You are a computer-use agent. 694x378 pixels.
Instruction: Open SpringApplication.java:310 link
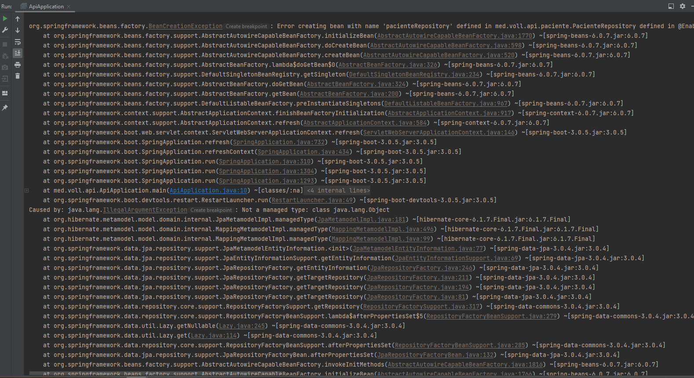[265, 162]
